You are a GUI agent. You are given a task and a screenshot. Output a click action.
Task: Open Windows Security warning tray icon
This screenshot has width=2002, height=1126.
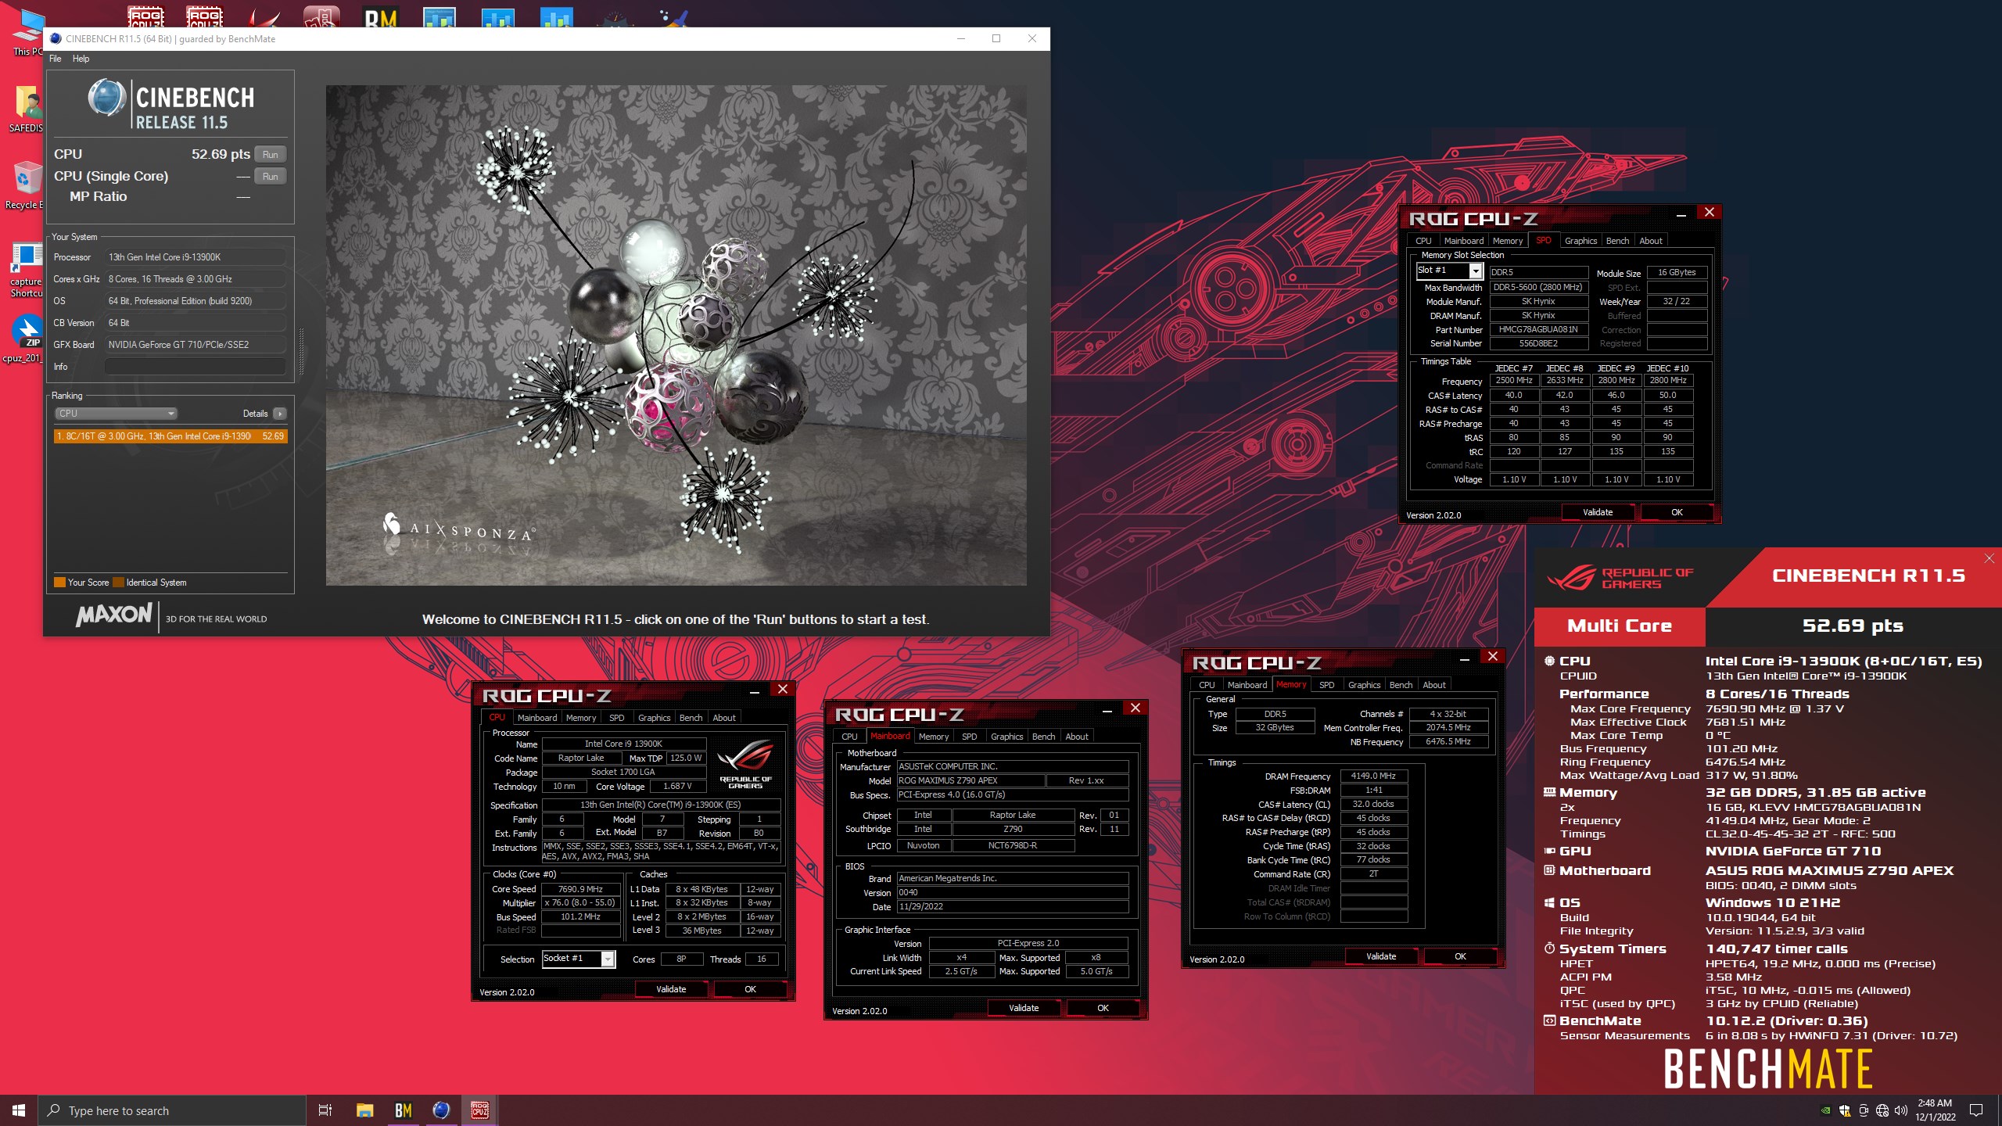pyautogui.click(x=1845, y=1110)
